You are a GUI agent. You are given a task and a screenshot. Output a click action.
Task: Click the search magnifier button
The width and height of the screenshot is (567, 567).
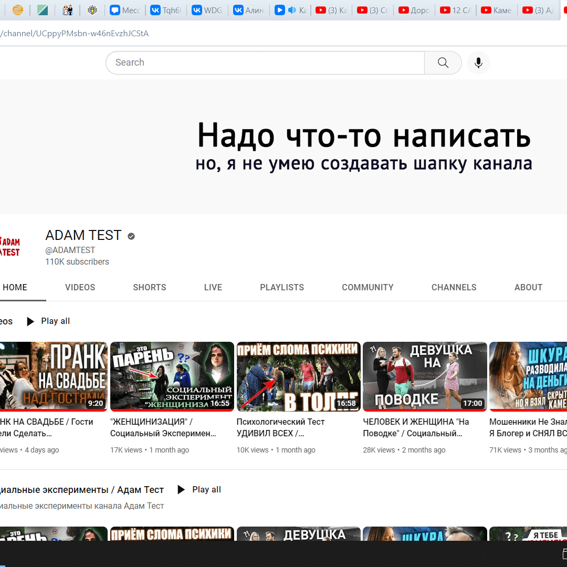[x=443, y=62]
